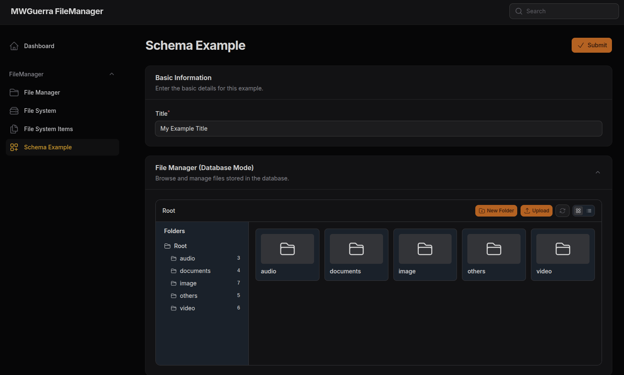Click the refresh icon in file toolbar
This screenshot has width=624, height=375.
(562, 211)
